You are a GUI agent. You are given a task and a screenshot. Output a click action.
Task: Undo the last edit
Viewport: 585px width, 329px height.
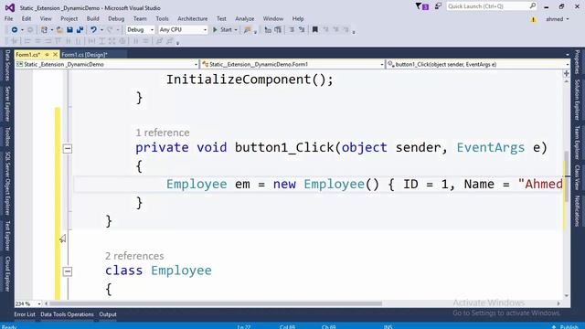93,30
